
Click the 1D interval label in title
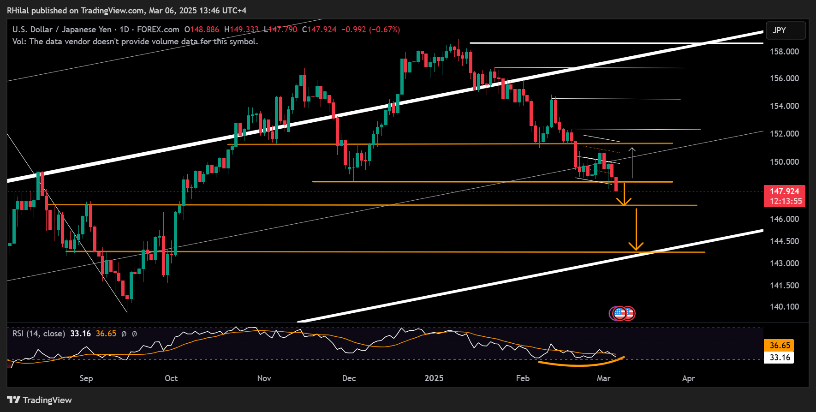coord(124,30)
